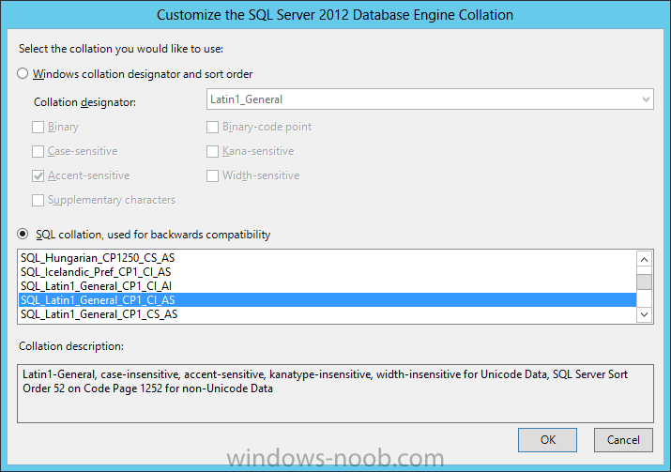Enable the Width-sensitive checkbox
Image resolution: width=671 pixels, height=472 pixels.
(x=213, y=175)
